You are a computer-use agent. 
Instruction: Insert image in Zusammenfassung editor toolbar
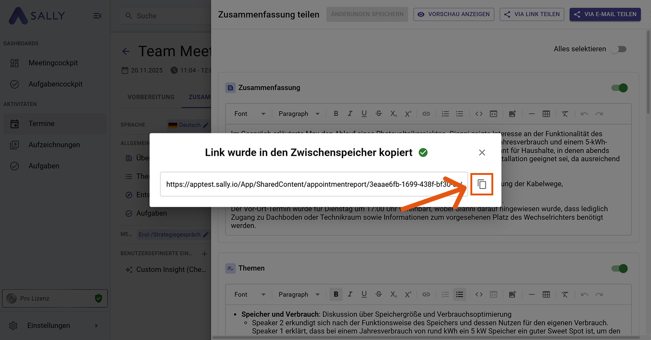coord(512,114)
